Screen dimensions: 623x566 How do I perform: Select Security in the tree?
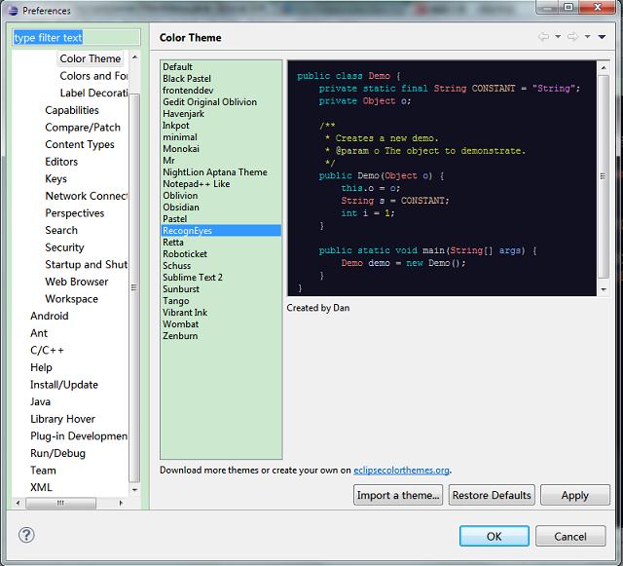click(x=64, y=247)
